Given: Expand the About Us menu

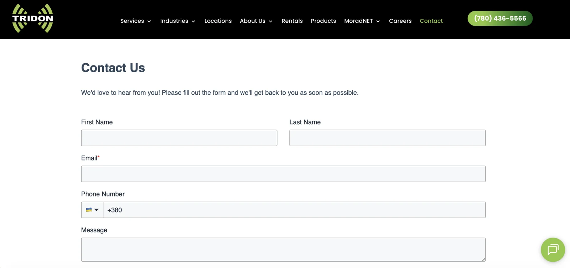Looking at the screenshot, I should click(x=256, y=21).
